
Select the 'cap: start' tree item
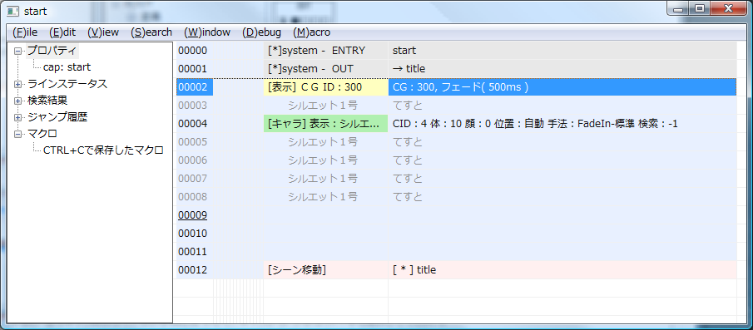[67, 67]
